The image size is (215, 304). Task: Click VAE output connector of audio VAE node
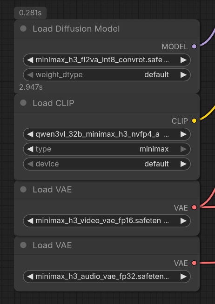tap(194, 263)
